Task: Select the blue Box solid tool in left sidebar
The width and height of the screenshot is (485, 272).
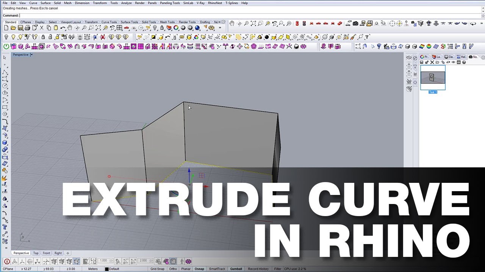Action: tap(5, 142)
